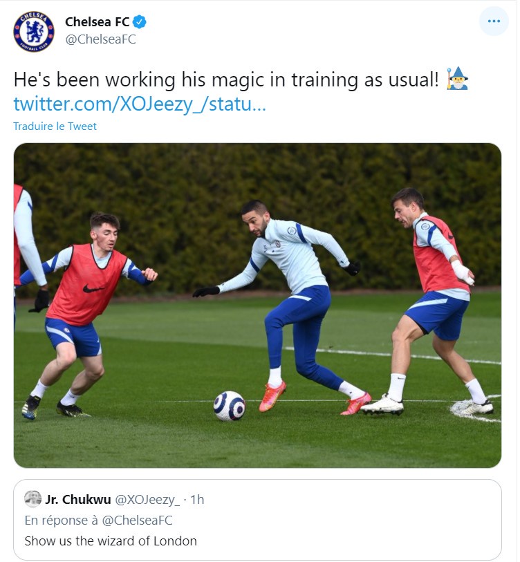Click the Nike swoosh on the red bib
This screenshot has height=562, width=520.
tap(93, 288)
